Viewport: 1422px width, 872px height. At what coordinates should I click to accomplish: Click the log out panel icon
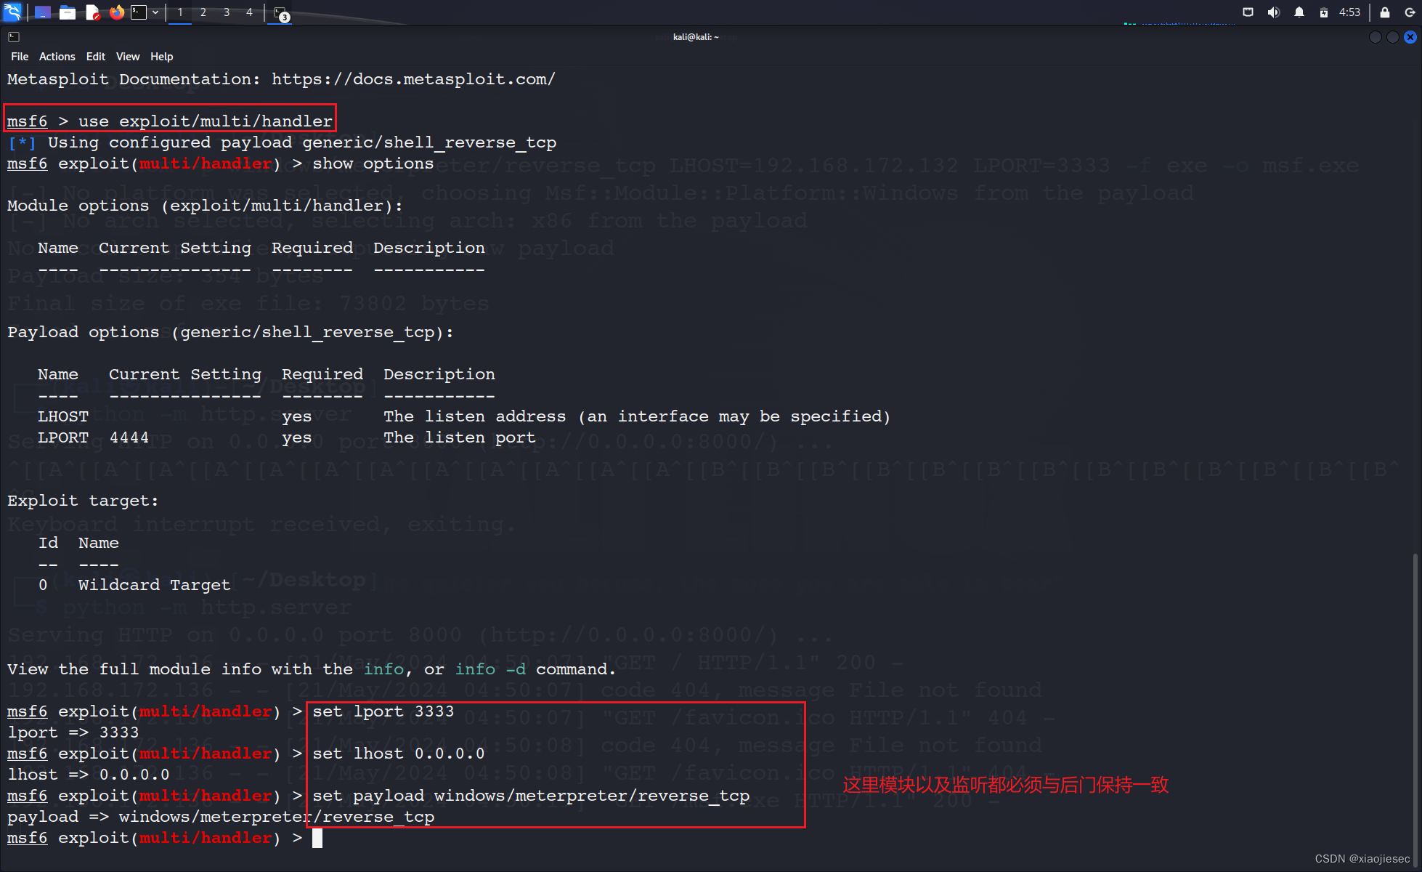tap(1410, 12)
